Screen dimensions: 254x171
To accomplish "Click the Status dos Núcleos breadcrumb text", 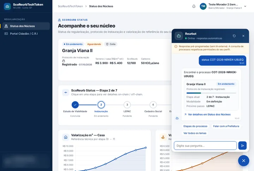I will (x=101, y=6).
